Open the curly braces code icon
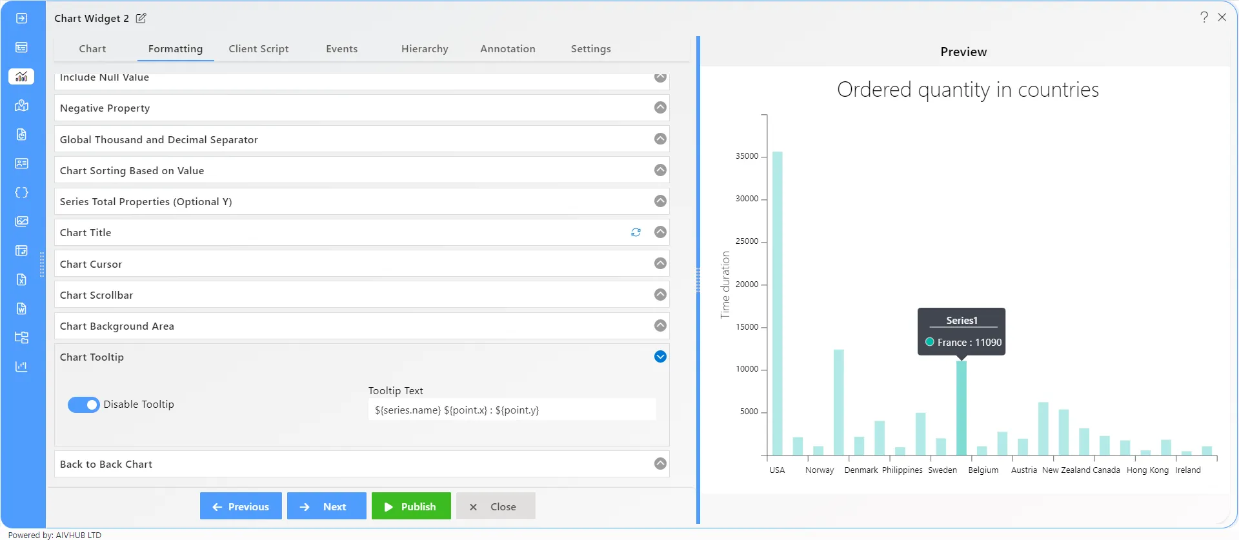This screenshot has width=1239, height=540. (21, 192)
